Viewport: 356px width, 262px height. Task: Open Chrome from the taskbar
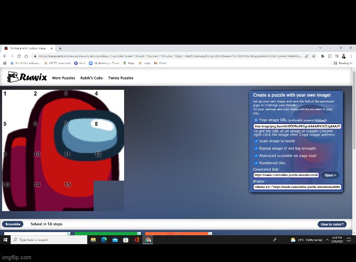(x=148, y=239)
